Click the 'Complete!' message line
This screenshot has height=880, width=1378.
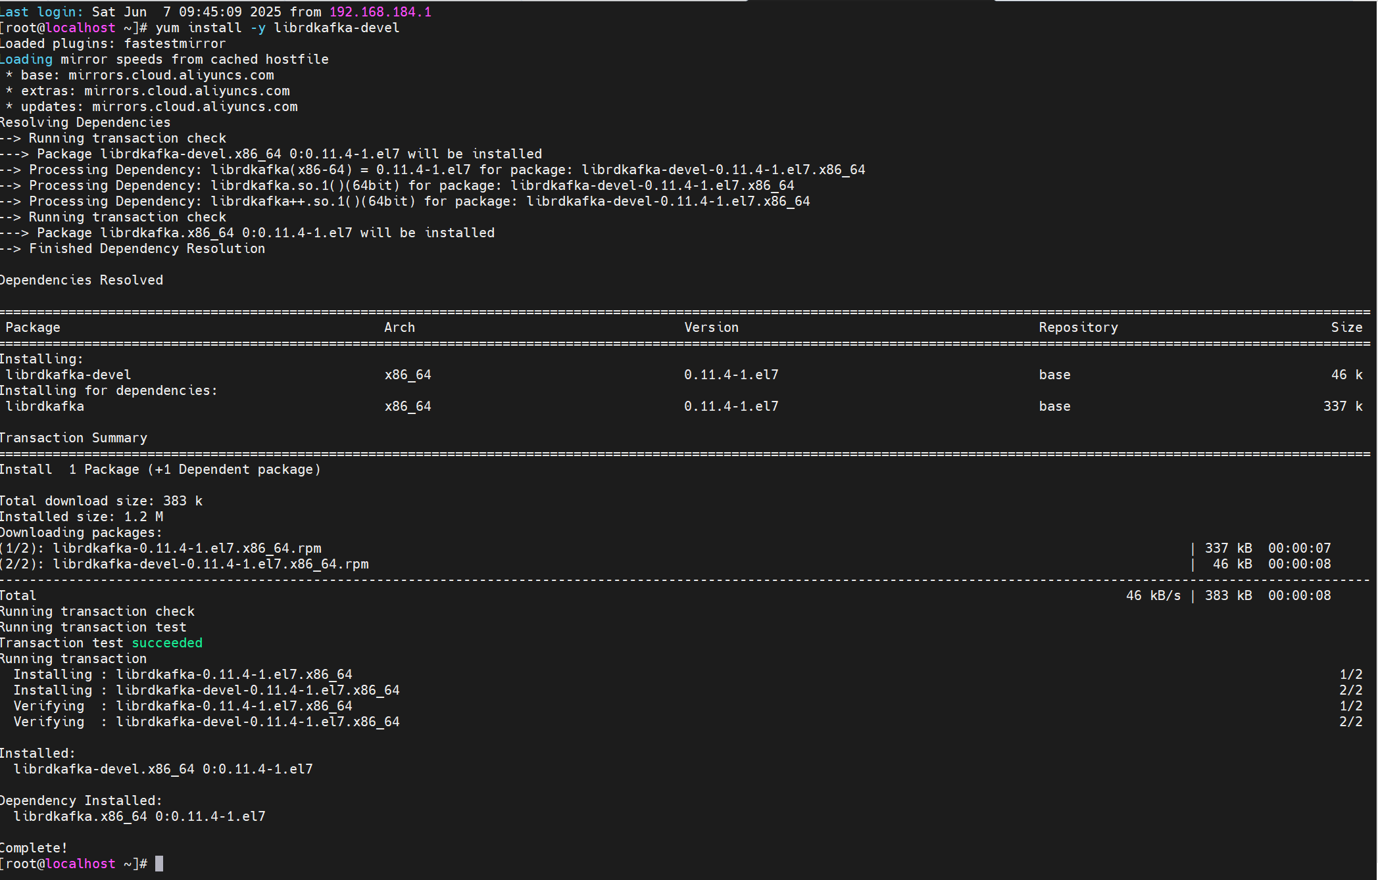[34, 848]
